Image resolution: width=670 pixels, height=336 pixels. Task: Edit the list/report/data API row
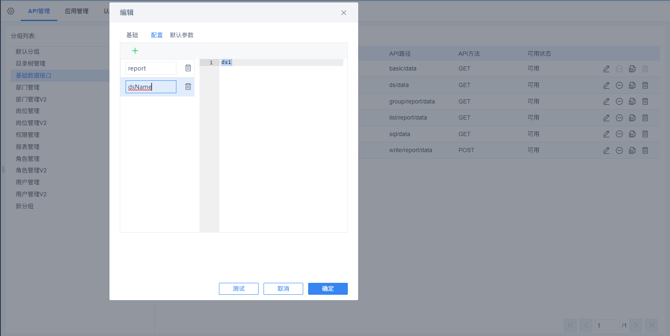(x=606, y=118)
